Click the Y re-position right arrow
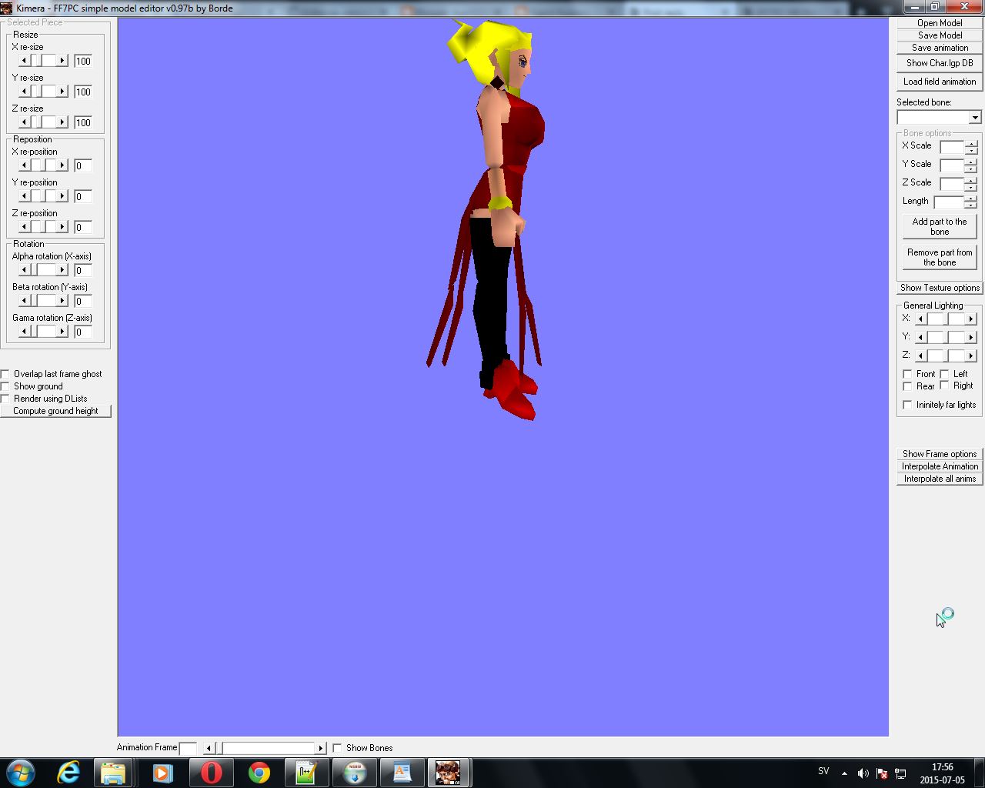This screenshot has width=985, height=788. tap(62, 196)
